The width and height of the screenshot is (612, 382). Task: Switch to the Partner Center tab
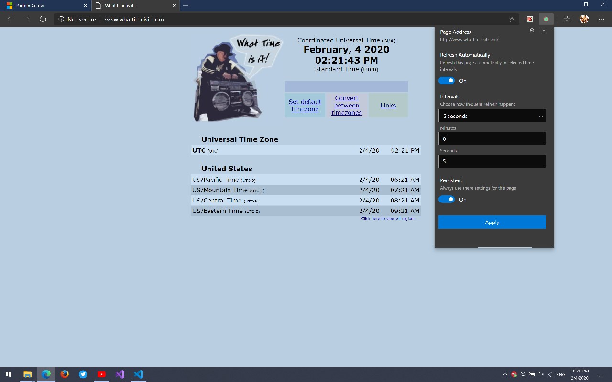coord(45,6)
